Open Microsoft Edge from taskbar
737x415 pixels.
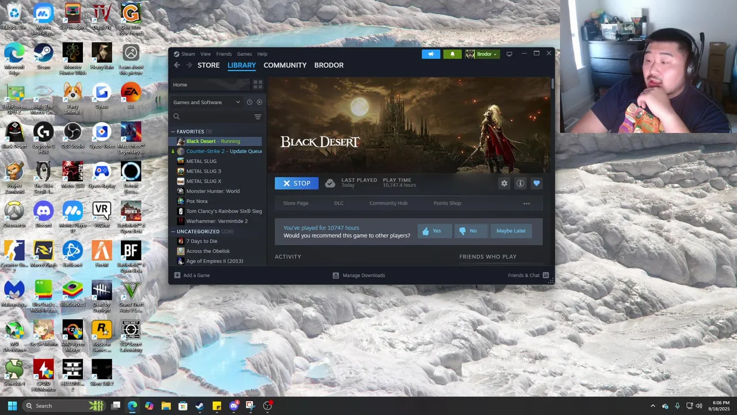[x=132, y=406]
